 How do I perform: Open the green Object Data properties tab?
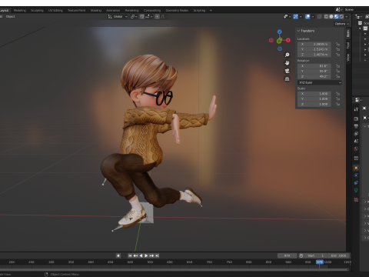point(356,190)
